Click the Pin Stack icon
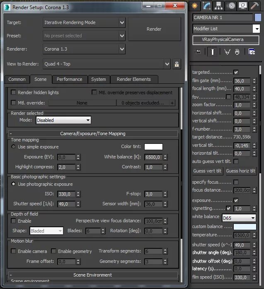 (197, 52)
